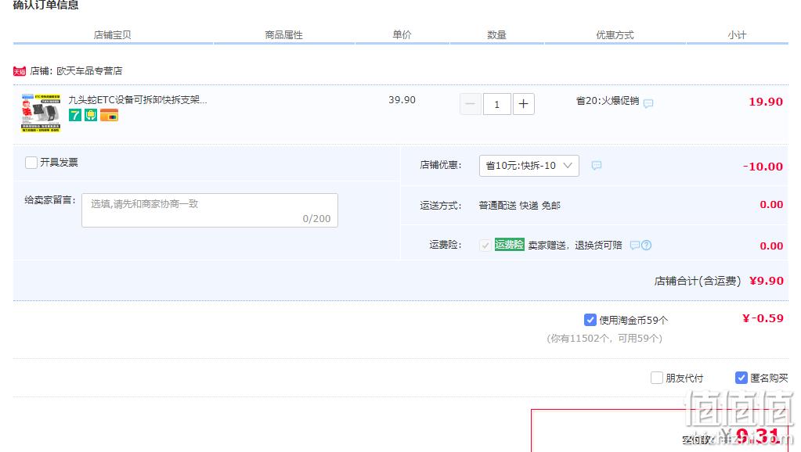Viewport: 801px width, 452px height.
Task: Click the 省20:火爆促销 promotion text
Action: pos(608,101)
